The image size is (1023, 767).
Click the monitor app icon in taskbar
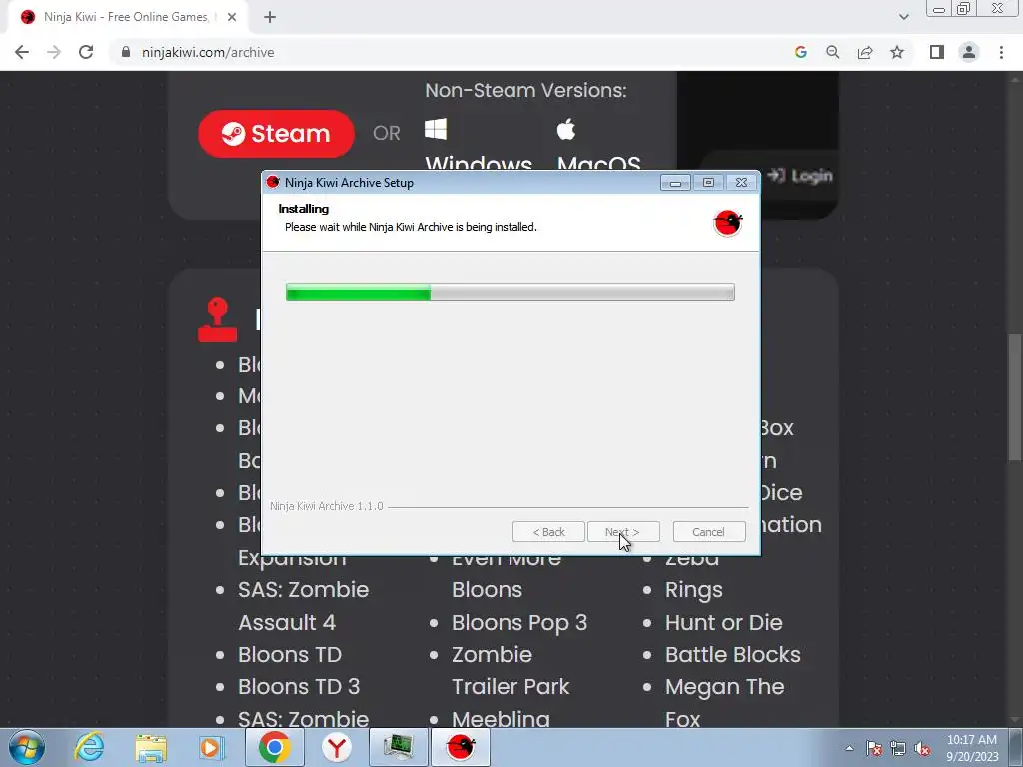pos(398,747)
